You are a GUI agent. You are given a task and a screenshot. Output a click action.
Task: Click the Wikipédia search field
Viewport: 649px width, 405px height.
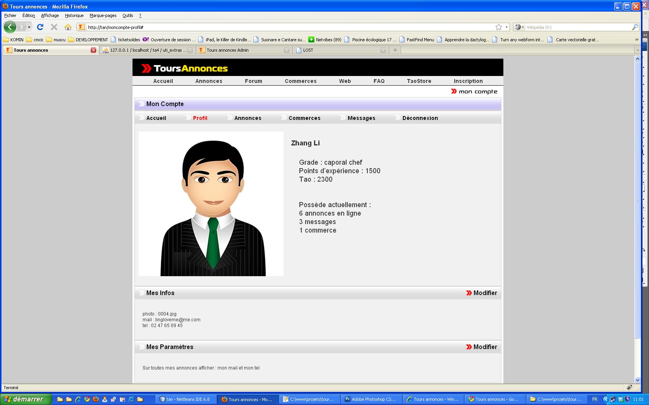click(x=578, y=27)
